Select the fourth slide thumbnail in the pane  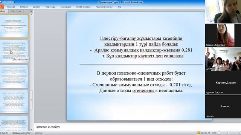pyautogui.click(x=14, y=102)
